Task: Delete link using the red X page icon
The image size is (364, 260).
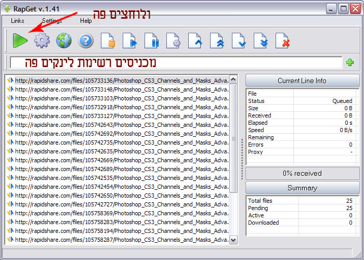Action: click(x=282, y=41)
